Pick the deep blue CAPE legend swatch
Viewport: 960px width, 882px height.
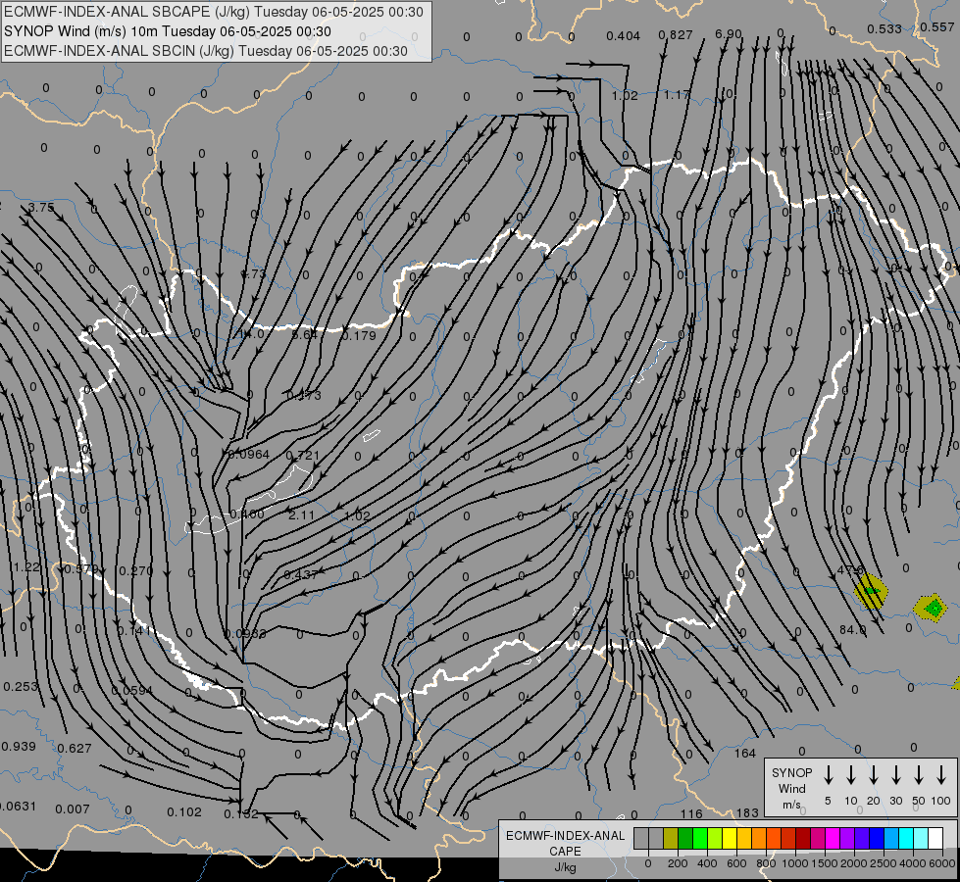point(876,839)
